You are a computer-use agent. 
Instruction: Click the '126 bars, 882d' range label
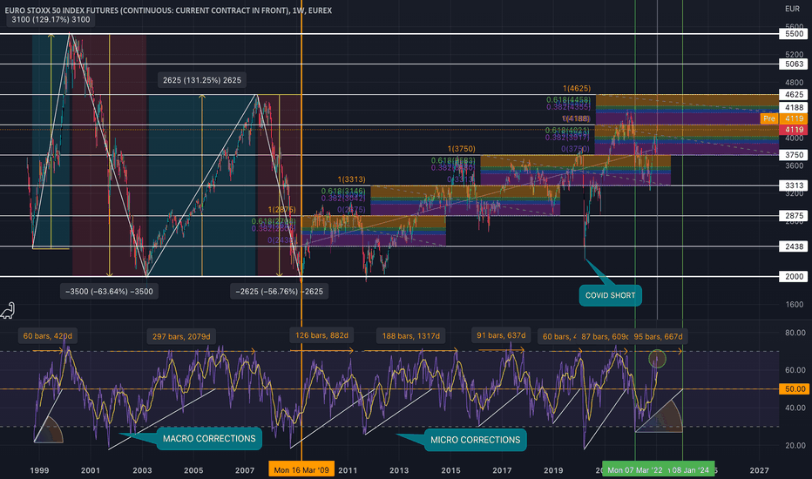pyautogui.click(x=321, y=335)
